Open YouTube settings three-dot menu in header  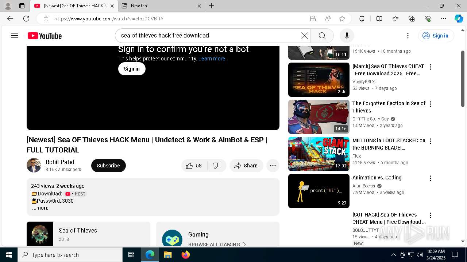[x=408, y=36]
